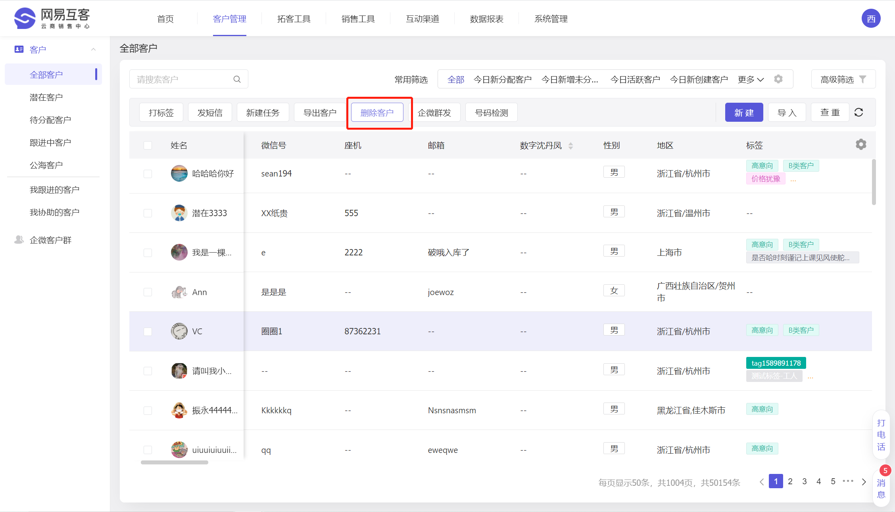Open the 首页 tab
This screenshot has height=512, width=895.
(x=165, y=19)
